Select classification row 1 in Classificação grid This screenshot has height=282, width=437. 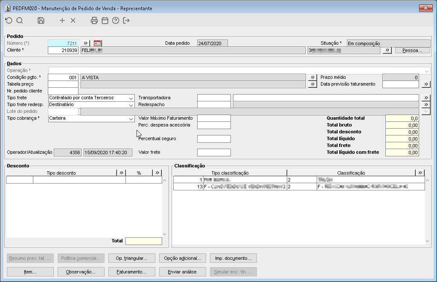coord(299,180)
